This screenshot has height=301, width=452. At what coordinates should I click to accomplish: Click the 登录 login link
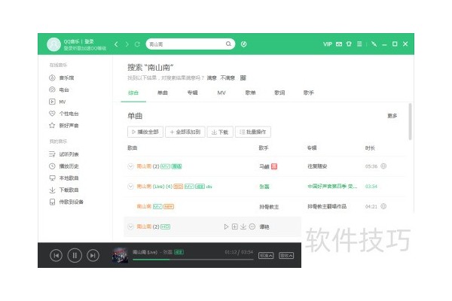pyautogui.click(x=89, y=41)
